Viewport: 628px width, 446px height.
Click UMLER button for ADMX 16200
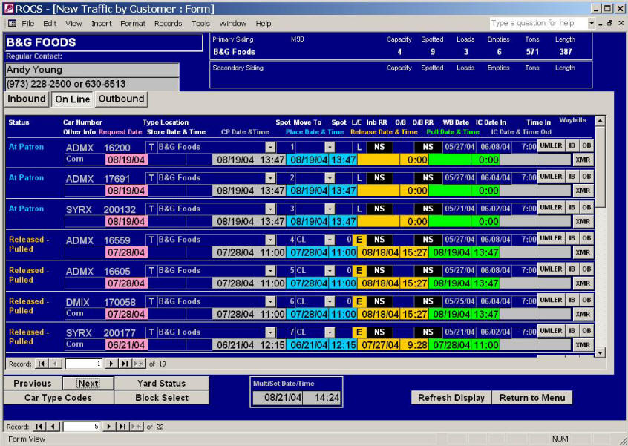[551, 145]
